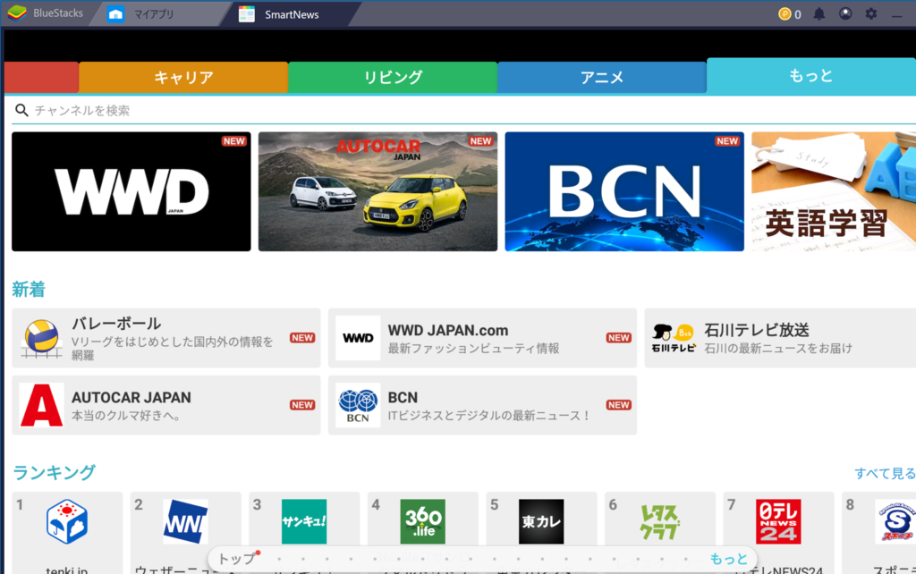Open the 英語学習 banner thumbnail
916x574 pixels.
pos(834,191)
